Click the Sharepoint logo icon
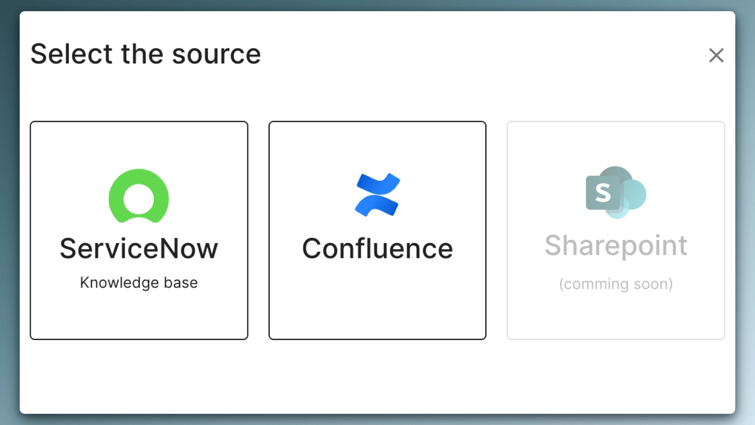Viewport: 755px width, 425px height. point(615,193)
